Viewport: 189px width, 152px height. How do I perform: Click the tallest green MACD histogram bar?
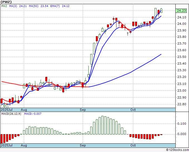click(103, 125)
